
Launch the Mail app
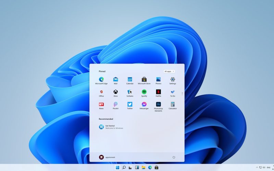[115, 81]
